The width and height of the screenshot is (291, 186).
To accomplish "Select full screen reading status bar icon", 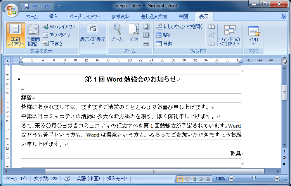I will 187,179.
